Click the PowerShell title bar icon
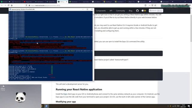Screen dimensions: 192x108 (x=10, y=9)
